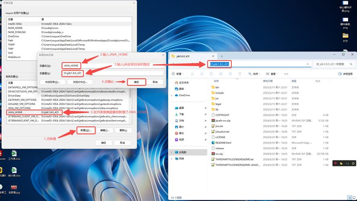Screen dimensions: 357x201
Task: Open the 查看 view dropdown
Action: 272,74
